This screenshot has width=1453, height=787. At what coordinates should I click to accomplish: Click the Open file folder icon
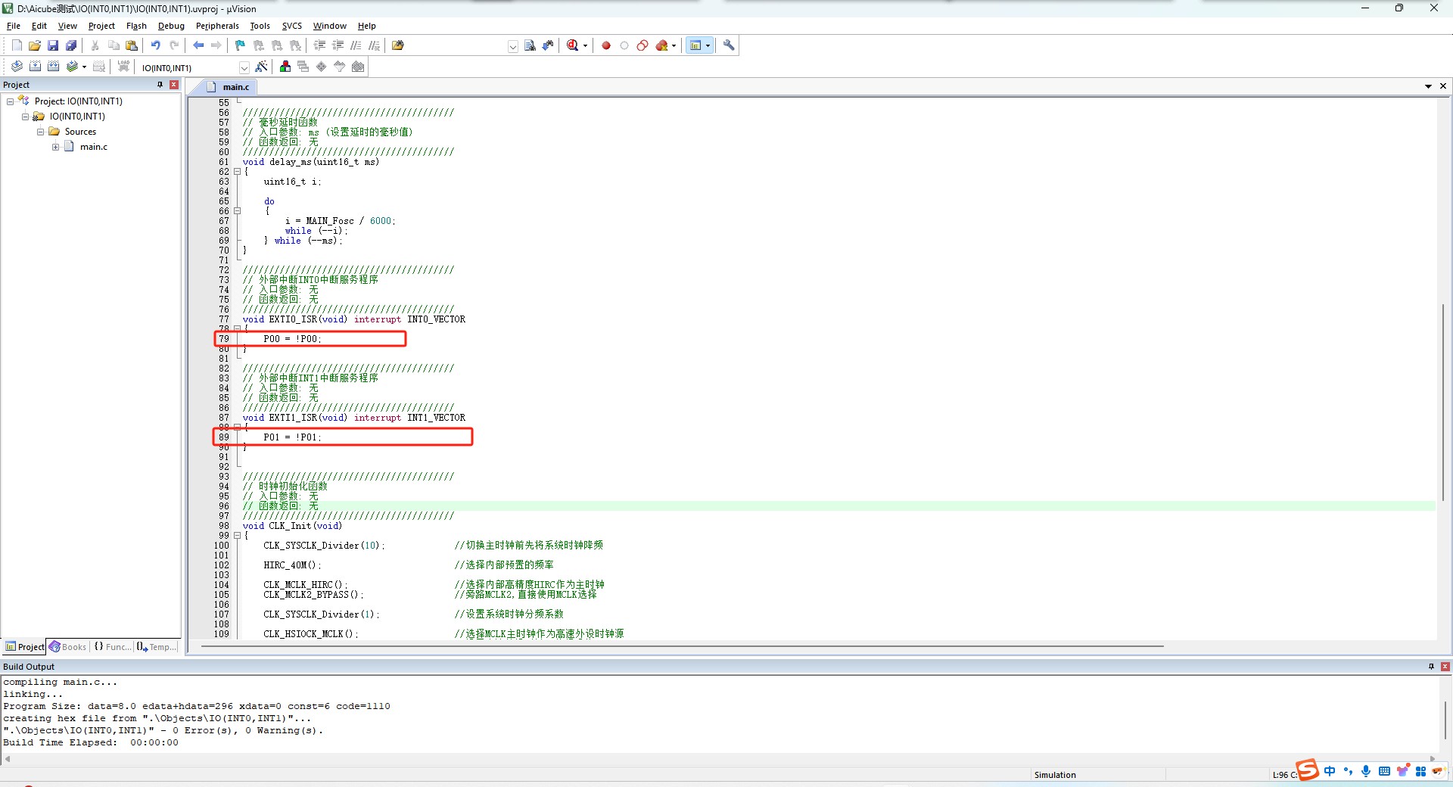pyautogui.click(x=35, y=45)
